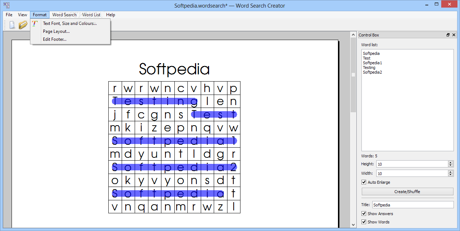Open the View menu

click(22, 15)
